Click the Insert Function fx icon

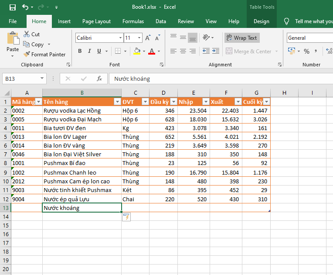coord(99,79)
